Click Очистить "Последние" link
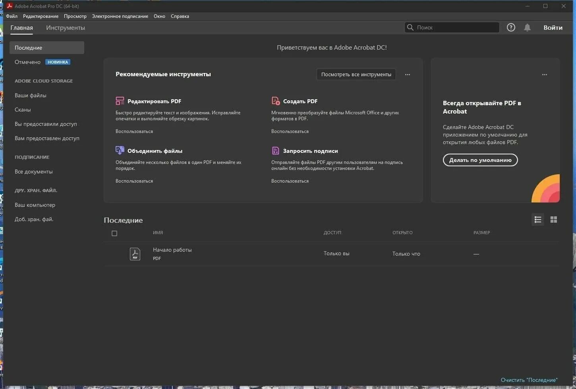The width and height of the screenshot is (576, 389). 529,380
